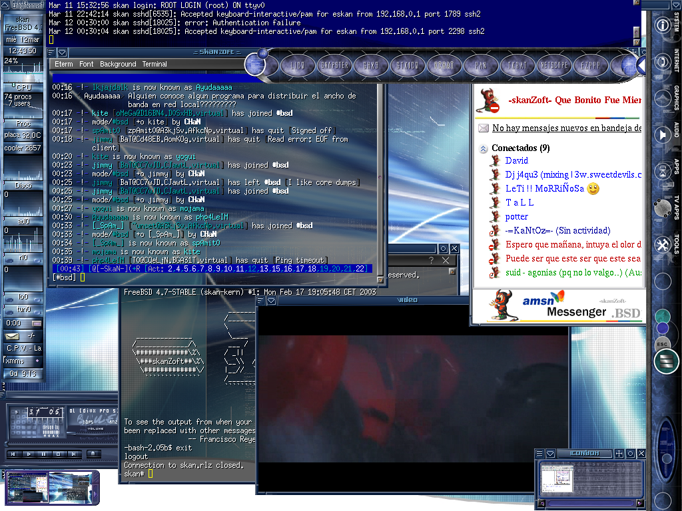The width and height of the screenshot is (682, 511).
Task: Open the Audio play icon in the sidebar
Action: [663, 135]
